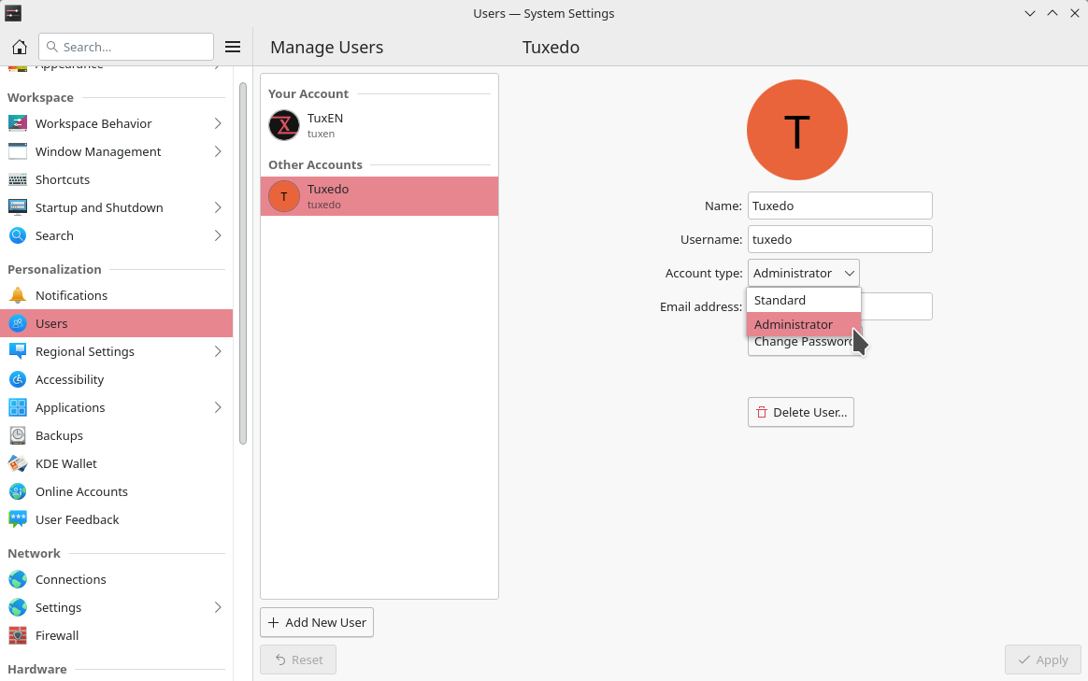This screenshot has height=681, width=1088.
Task: Expand Workspace Behavior submenu arrow
Action: tap(218, 123)
